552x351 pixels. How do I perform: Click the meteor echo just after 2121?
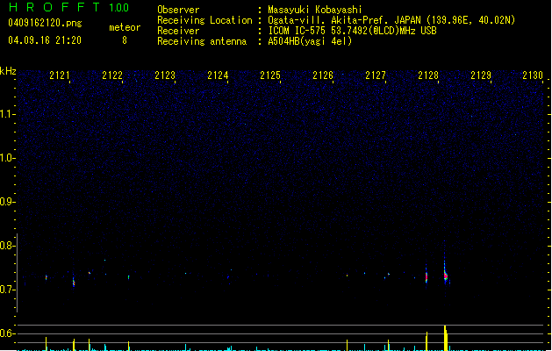point(74,282)
